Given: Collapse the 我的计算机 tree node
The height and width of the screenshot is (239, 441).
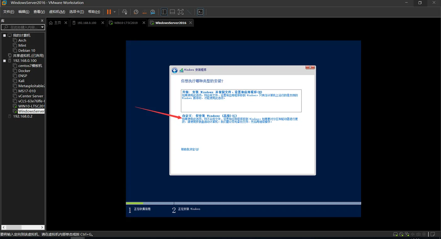Looking at the screenshot, I should 4,36.
